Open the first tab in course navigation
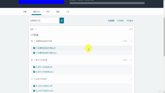This screenshot has width=165, height=93. (25, 12)
